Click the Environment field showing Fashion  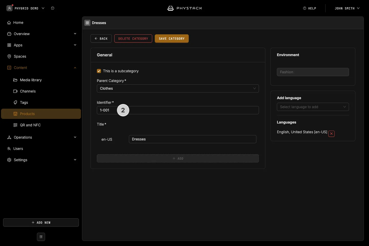coord(313,72)
